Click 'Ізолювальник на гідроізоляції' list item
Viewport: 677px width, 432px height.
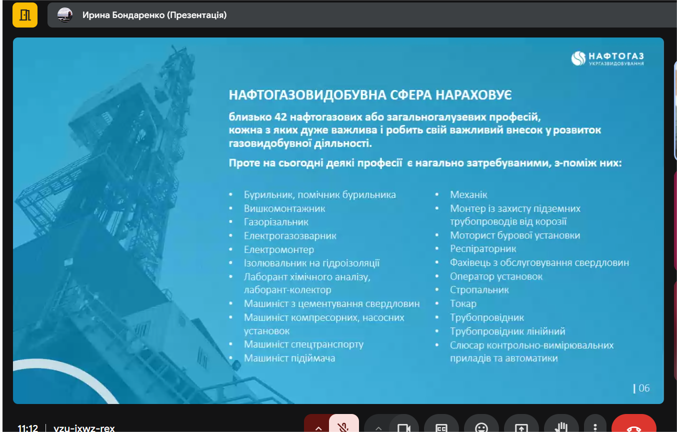(x=312, y=263)
